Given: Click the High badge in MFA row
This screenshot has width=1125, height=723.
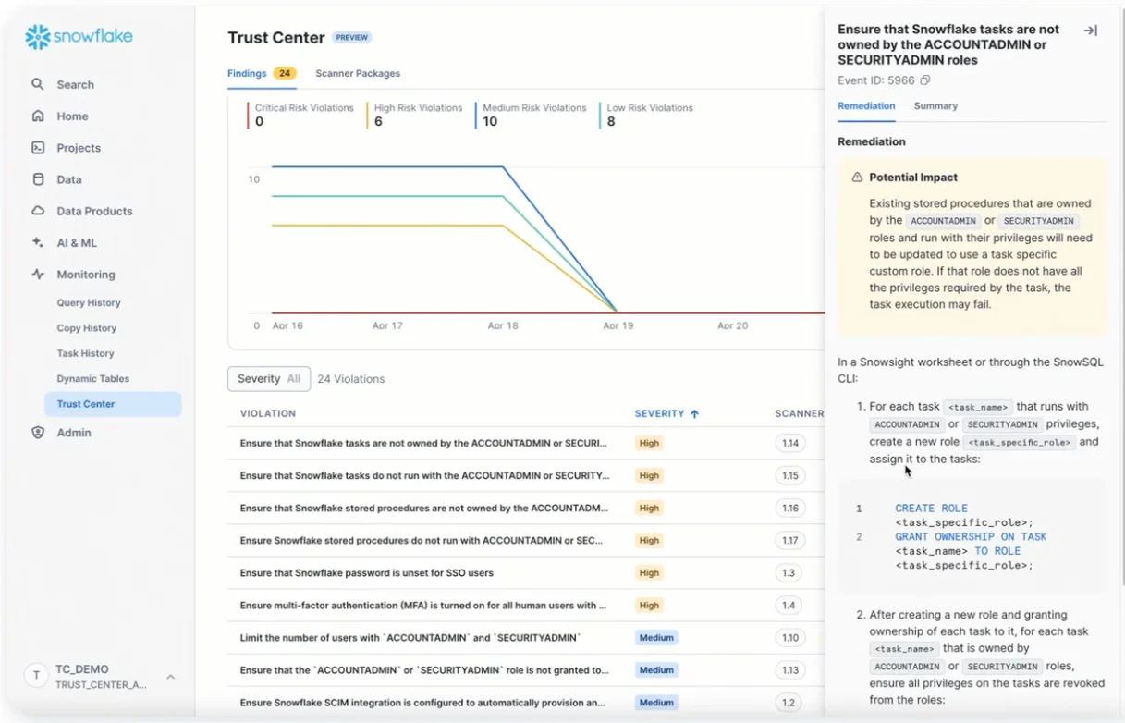Looking at the screenshot, I should [650, 605].
